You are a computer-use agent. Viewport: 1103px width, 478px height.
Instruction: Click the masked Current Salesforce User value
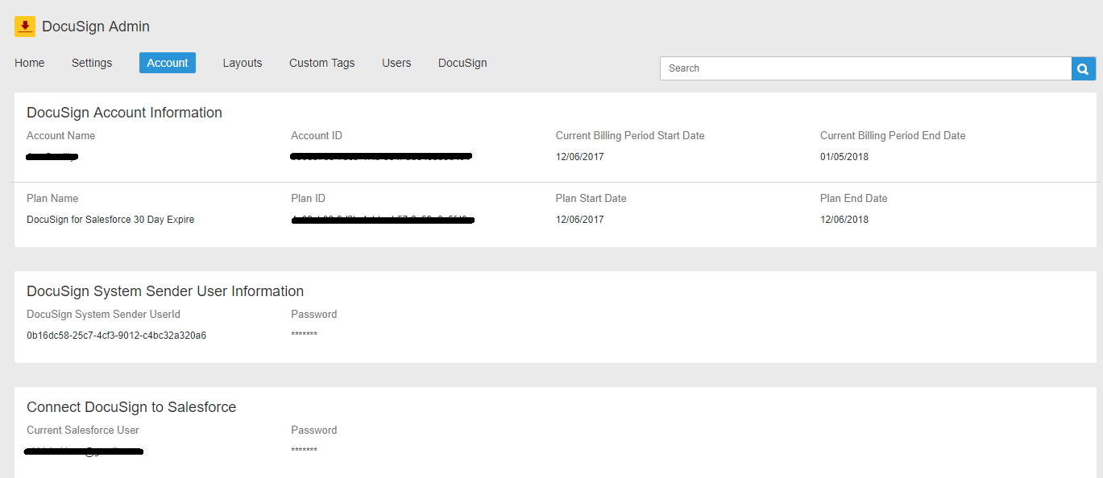[x=83, y=451]
